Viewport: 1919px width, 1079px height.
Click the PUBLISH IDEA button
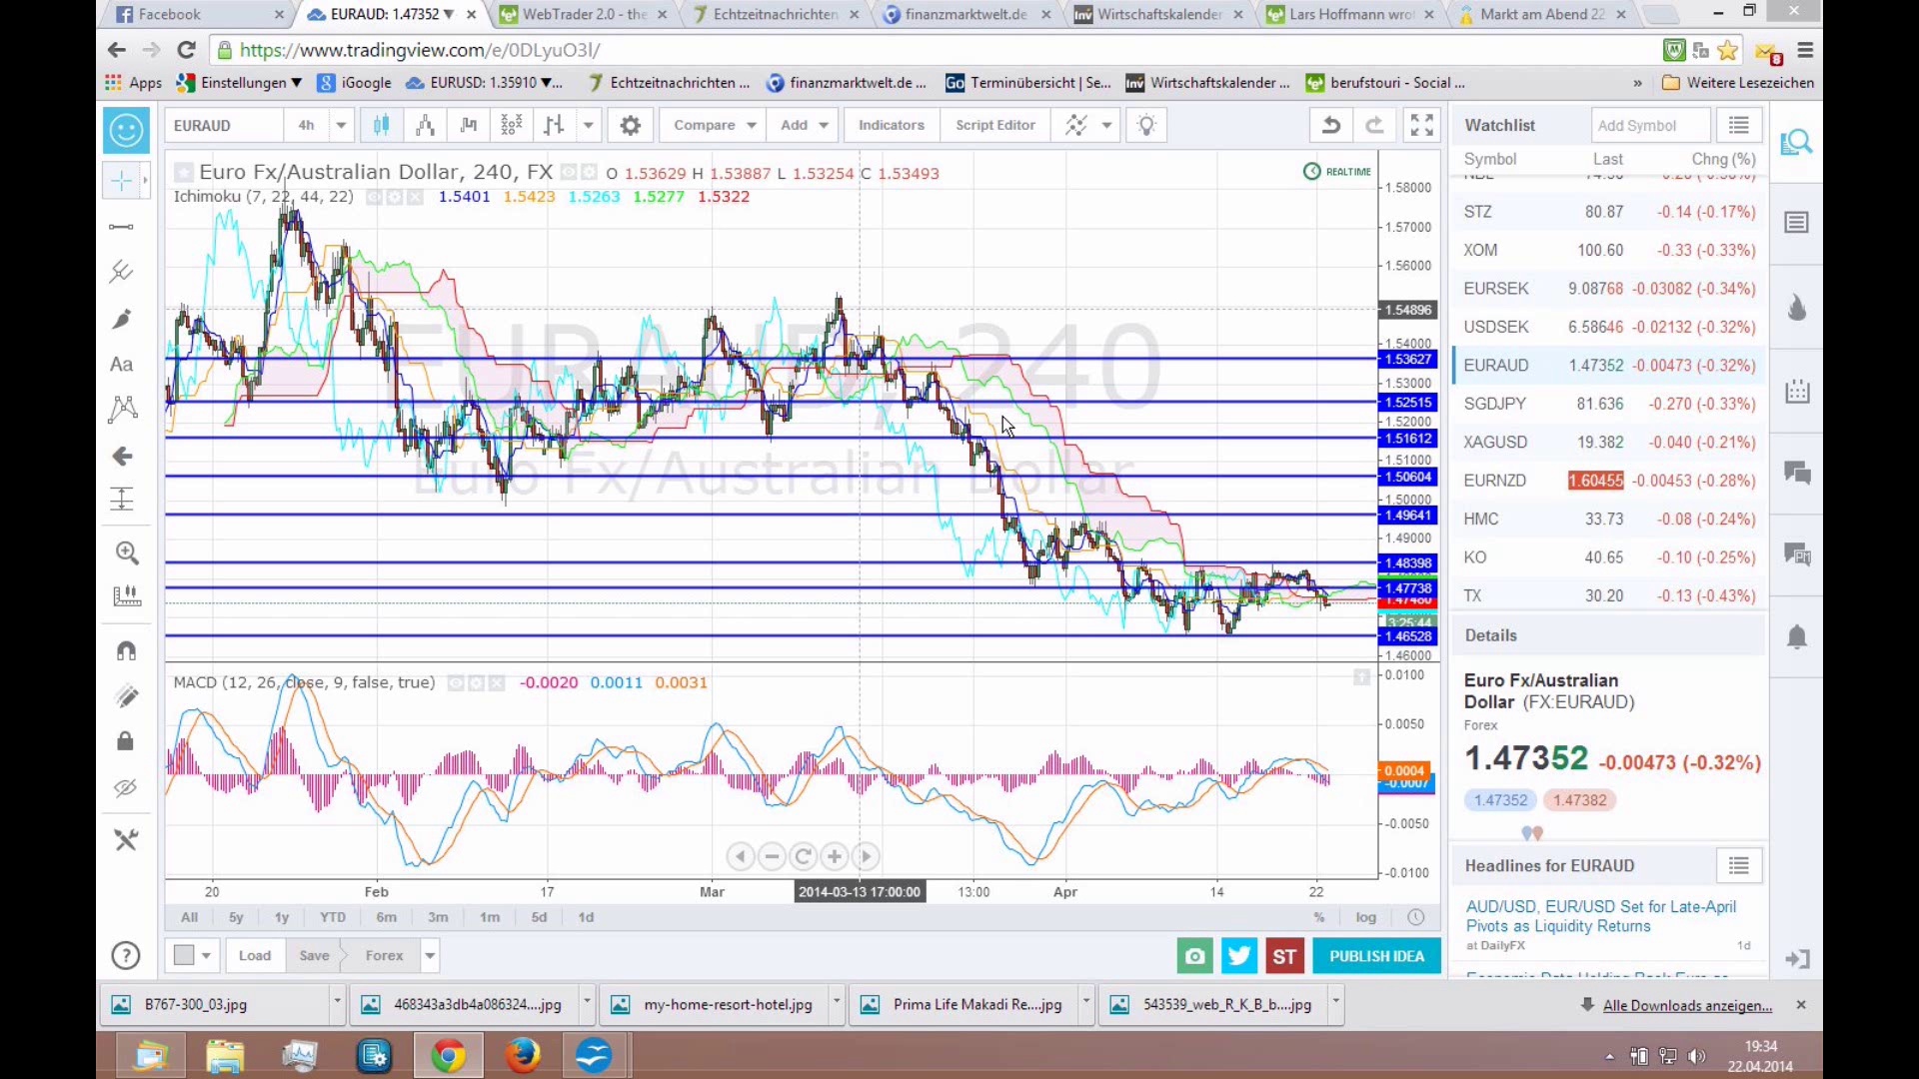click(x=1376, y=956)
